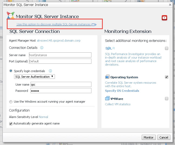This screenshot has height=145, width=175.
Task: Click the YouTube video icon
Action: click(164, 18)
